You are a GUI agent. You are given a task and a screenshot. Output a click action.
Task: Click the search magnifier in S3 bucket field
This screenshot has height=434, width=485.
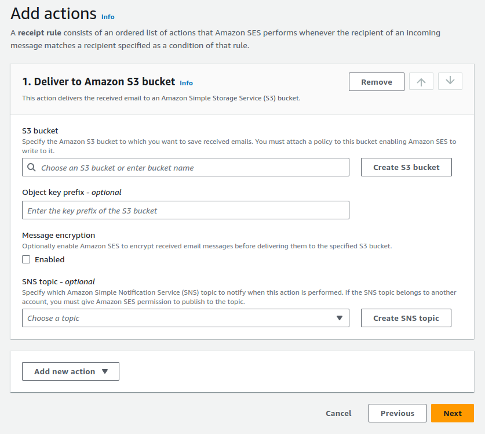[31, 167]
